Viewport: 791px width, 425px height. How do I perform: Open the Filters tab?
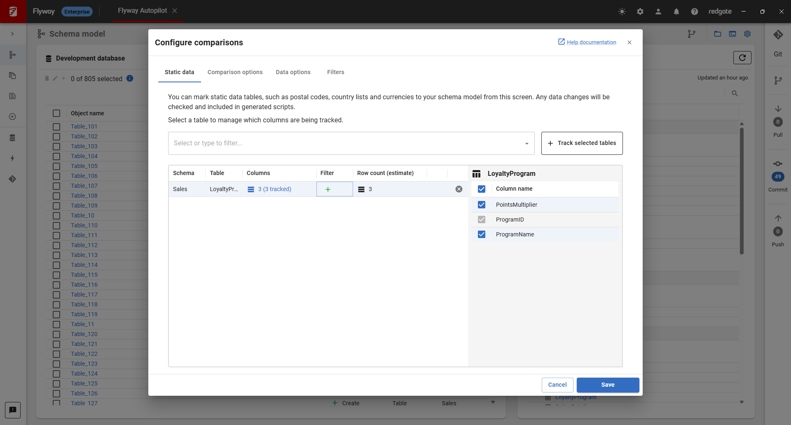[x=335, y=72]
